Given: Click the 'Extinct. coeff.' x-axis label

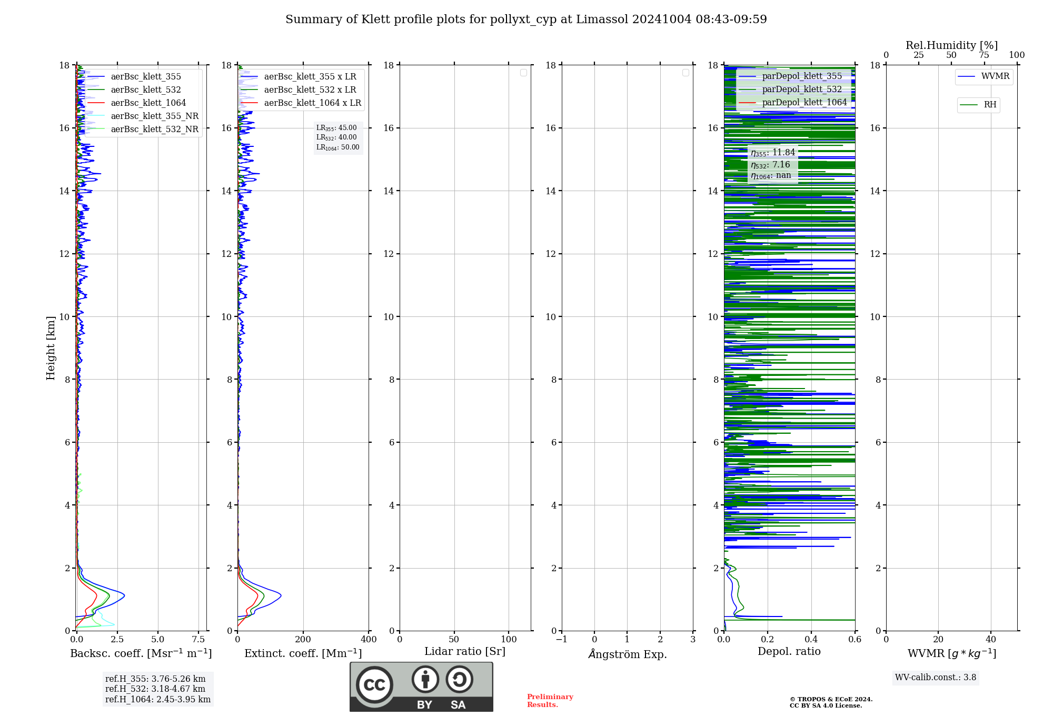Looking at the screenshot, I should (303, 653).
